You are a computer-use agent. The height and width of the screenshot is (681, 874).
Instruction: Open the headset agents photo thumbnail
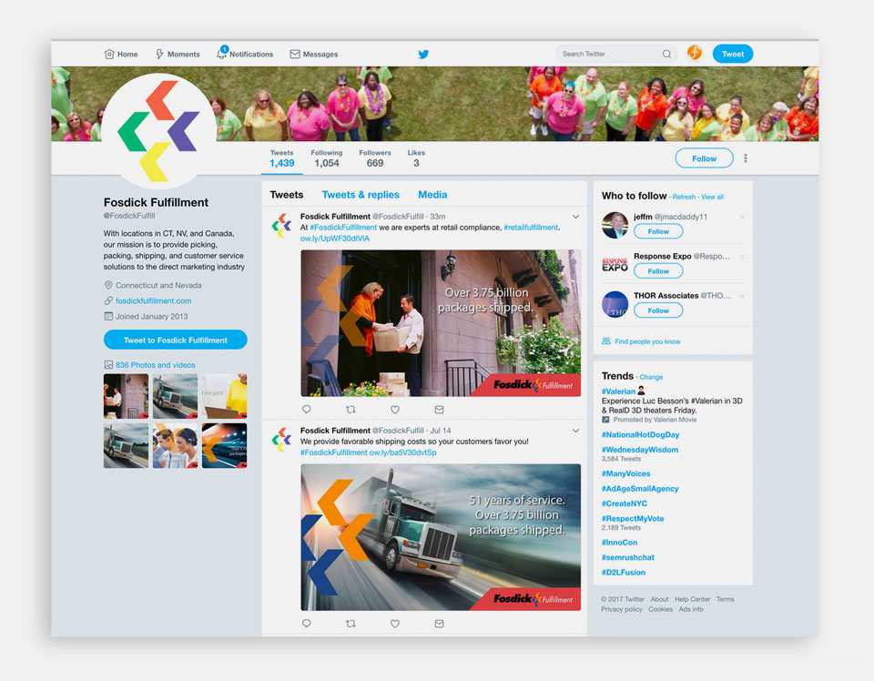(175, 445)
